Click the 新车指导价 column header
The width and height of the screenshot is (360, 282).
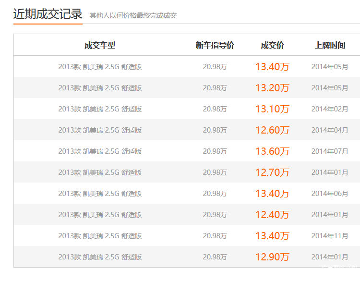(x=215, y=46)
